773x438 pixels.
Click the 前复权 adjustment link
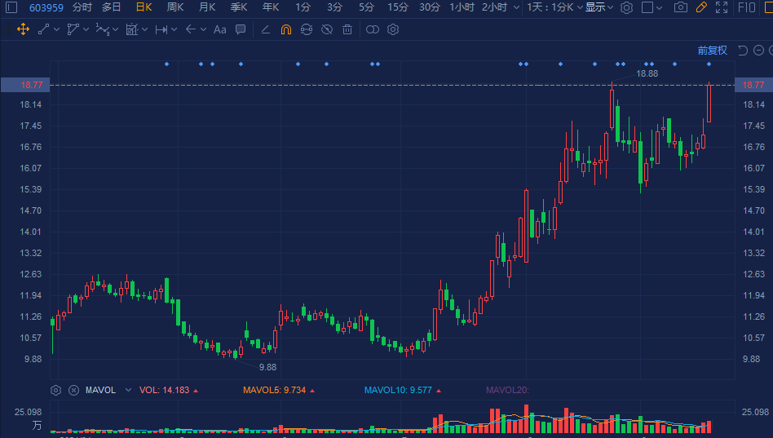click(x=713, y=51)
